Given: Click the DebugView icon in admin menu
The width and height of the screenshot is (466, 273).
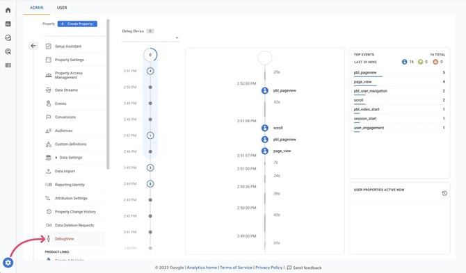Looking at the screenshot, I should click(x=49, y=238).
